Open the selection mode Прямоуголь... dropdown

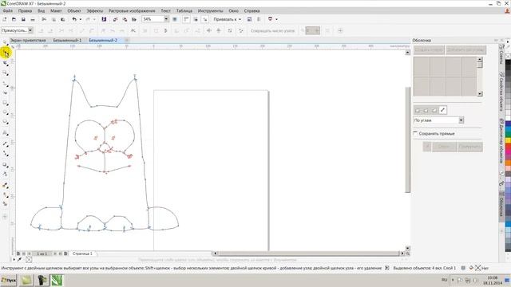point(30,30)
